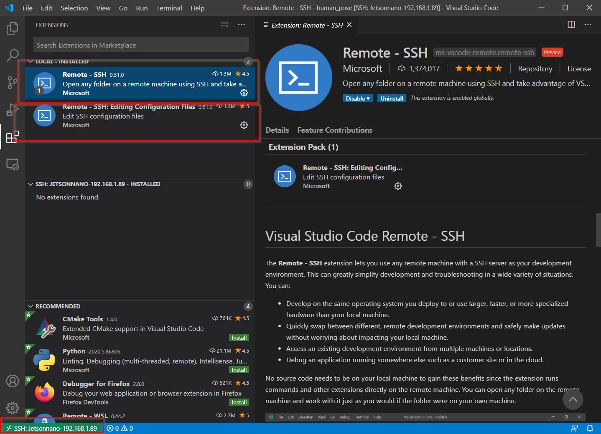Click the embedded VS Code Insiders screenshot

pyautogui.click(x=425, y=417)
